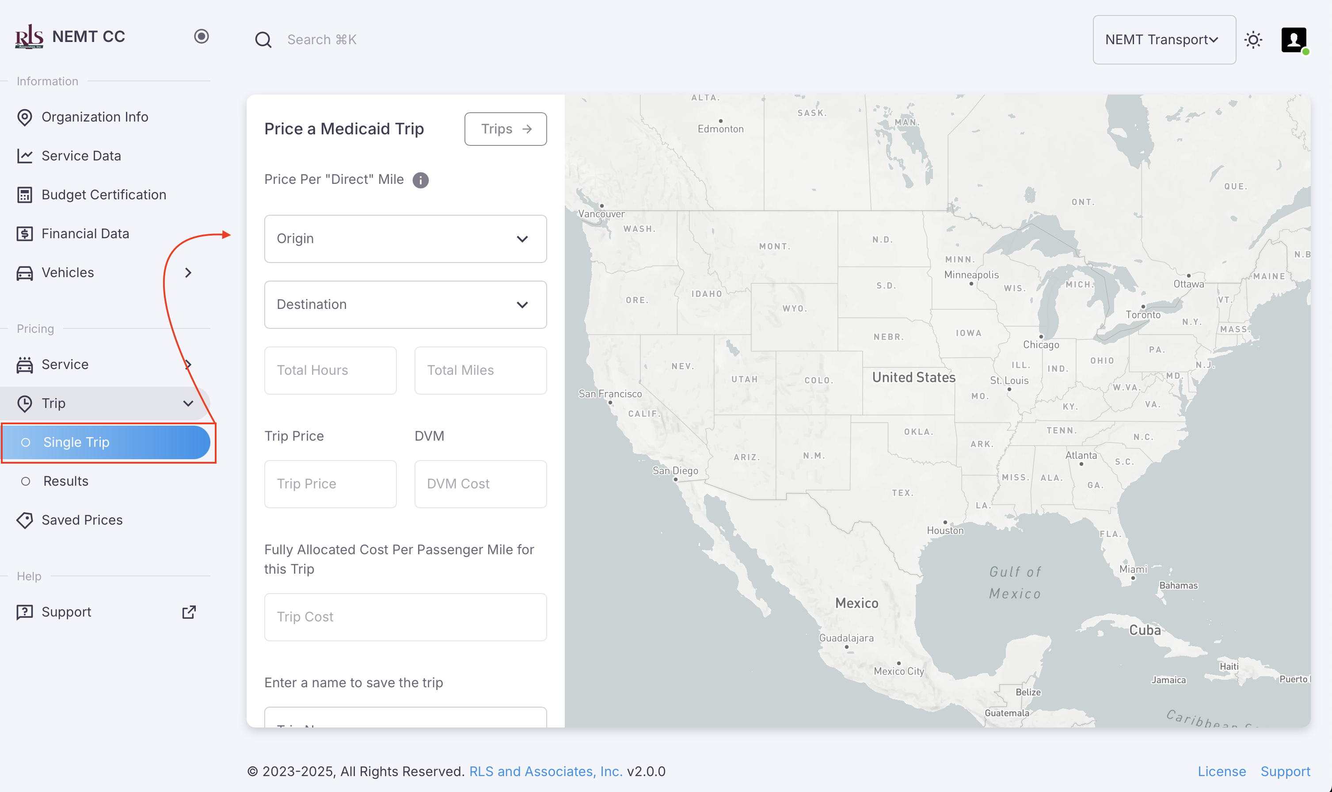Open the user profile avatar
The width and height of the screenshot is (1332, 792).
point(1294,40)
